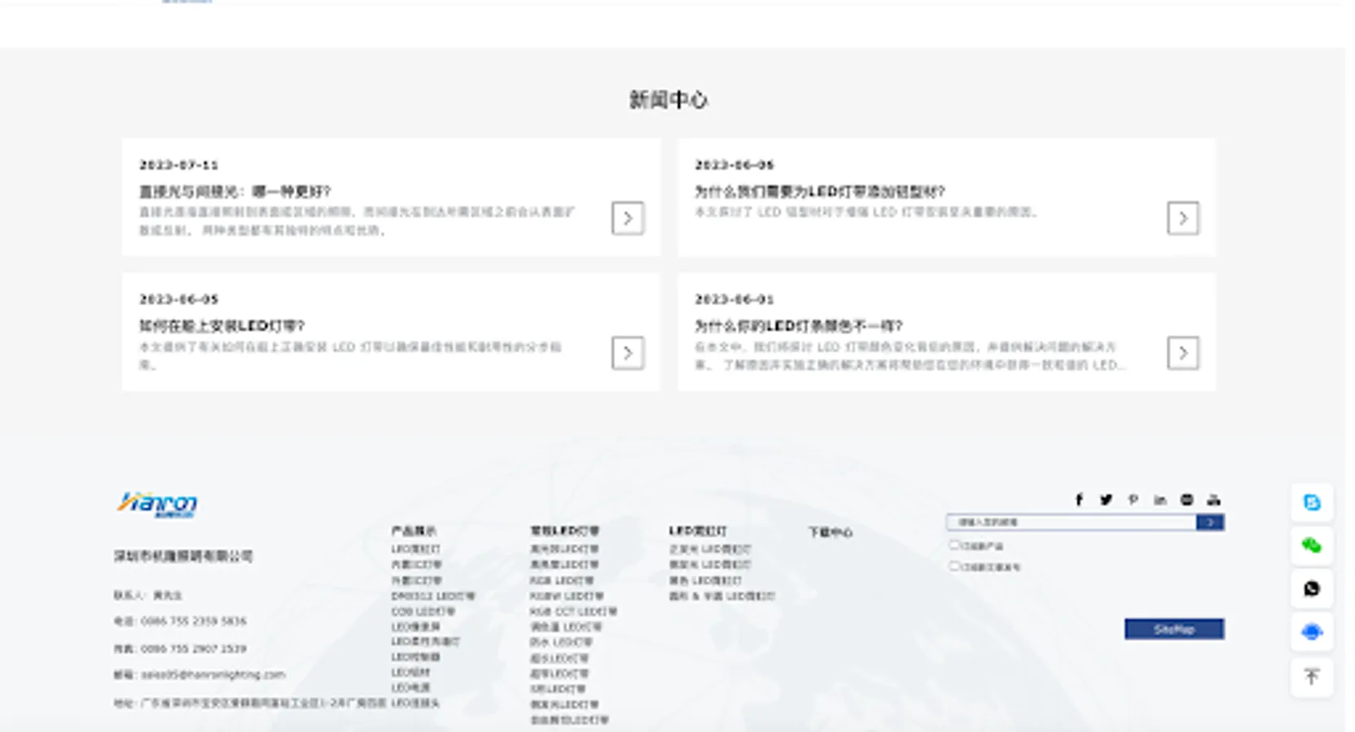The height and width of the screenshot is (732, 1355).
Task: Open the 常规LED灯带 footer heading link
Action: 565,531
